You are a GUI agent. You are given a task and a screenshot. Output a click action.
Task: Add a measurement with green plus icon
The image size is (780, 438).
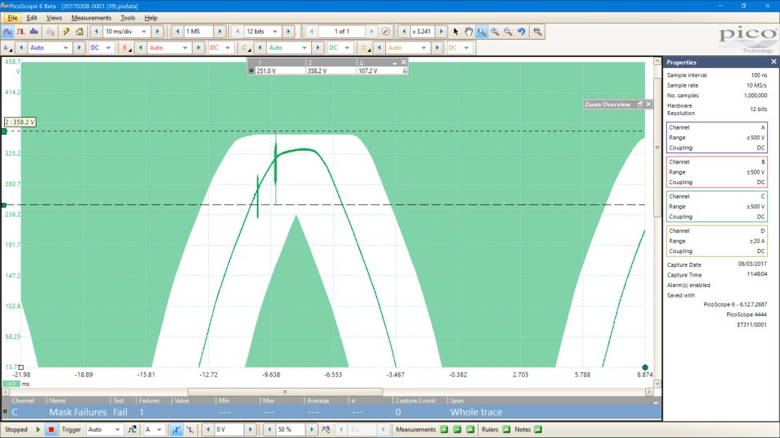pos(444,429)
